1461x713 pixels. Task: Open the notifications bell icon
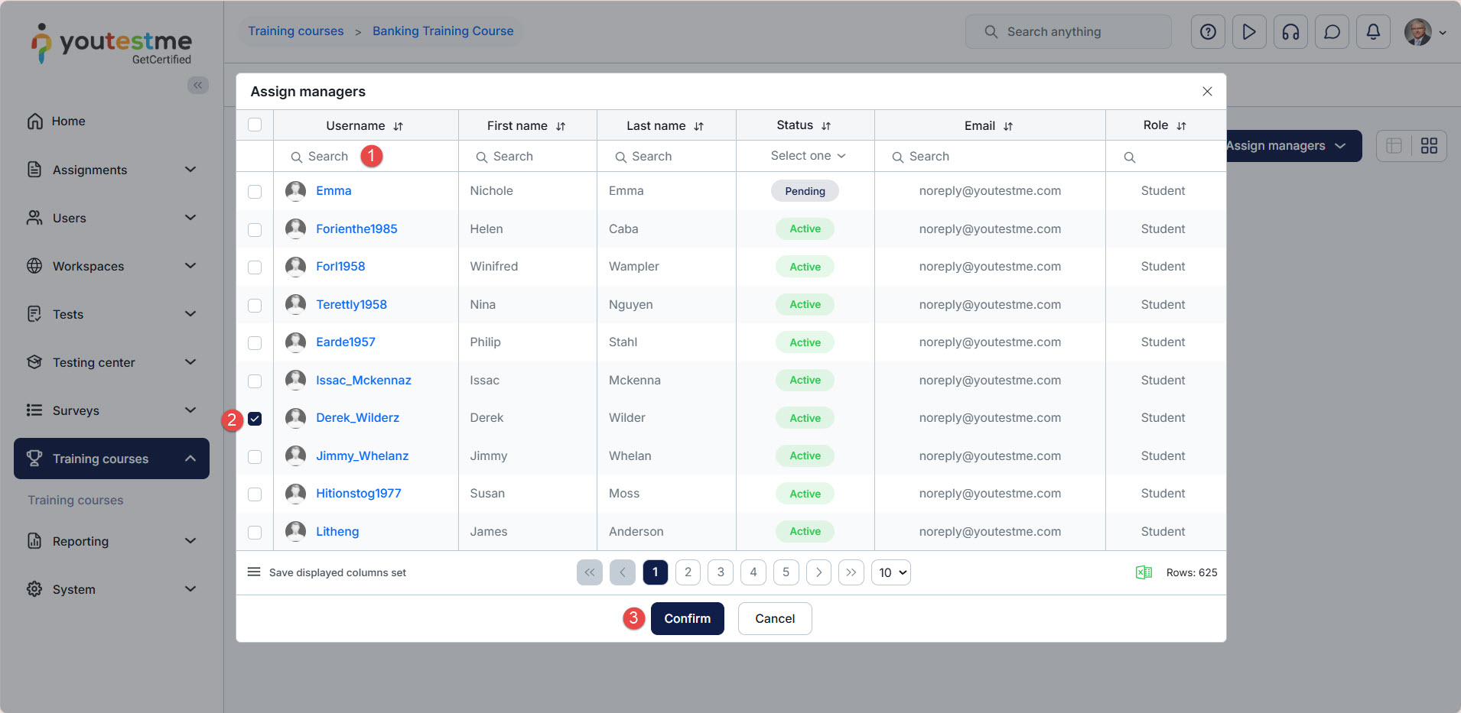tap(1373, 32)
